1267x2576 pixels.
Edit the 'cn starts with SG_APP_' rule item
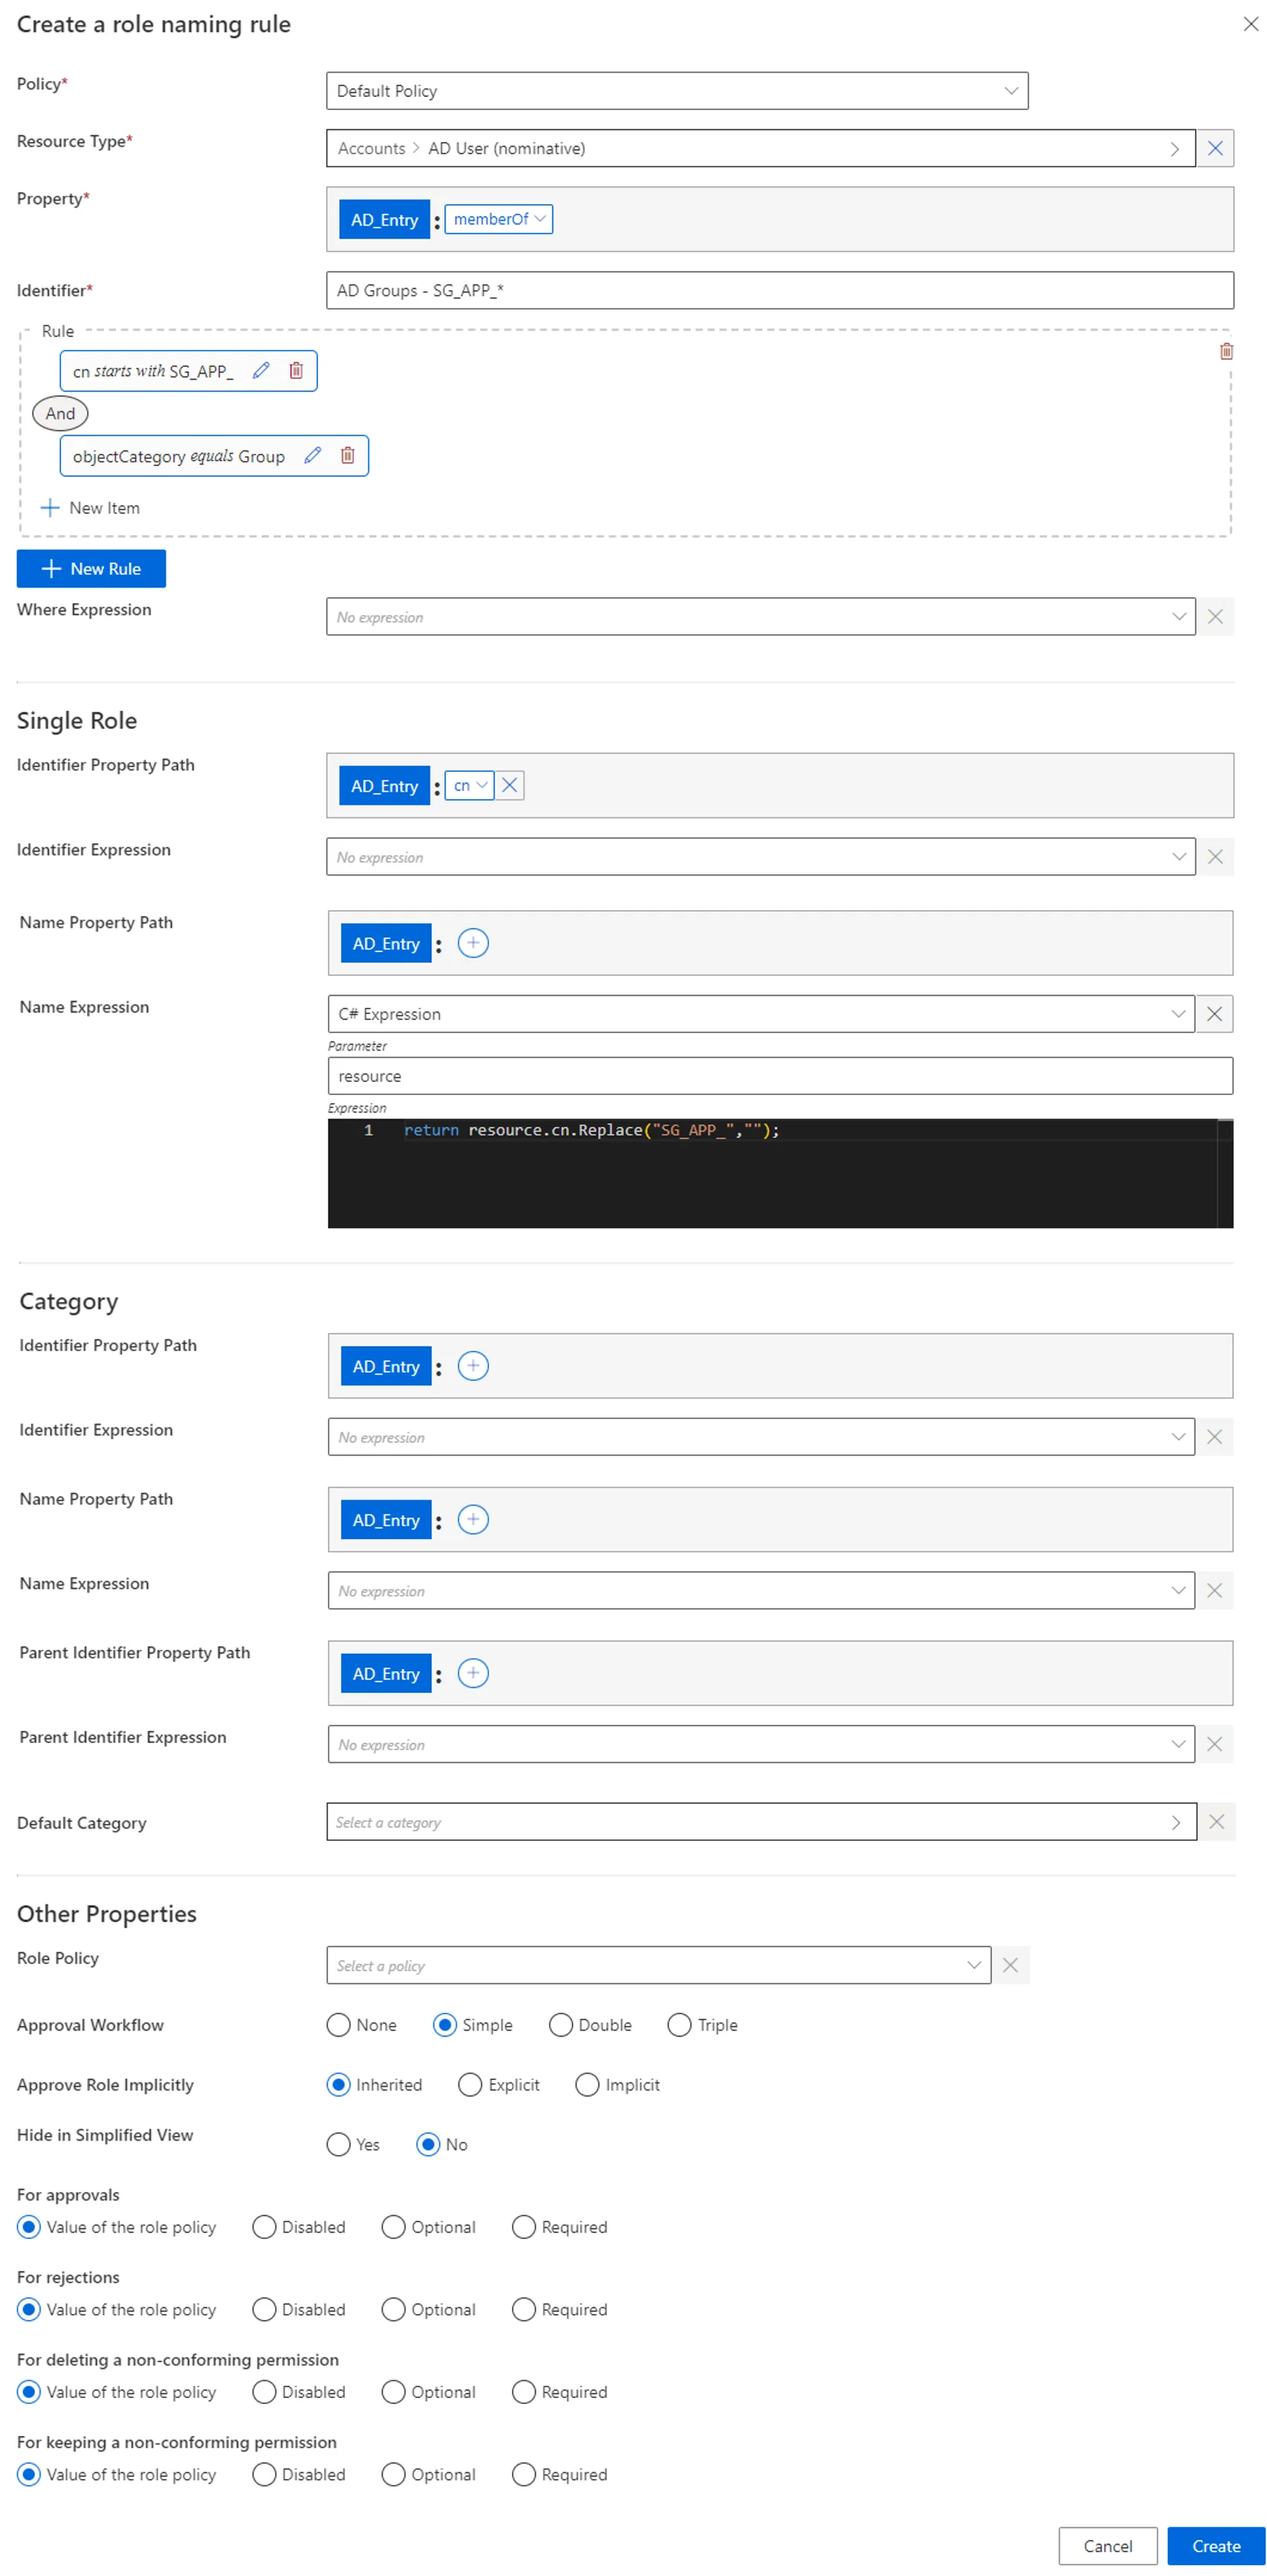[261, 371]
